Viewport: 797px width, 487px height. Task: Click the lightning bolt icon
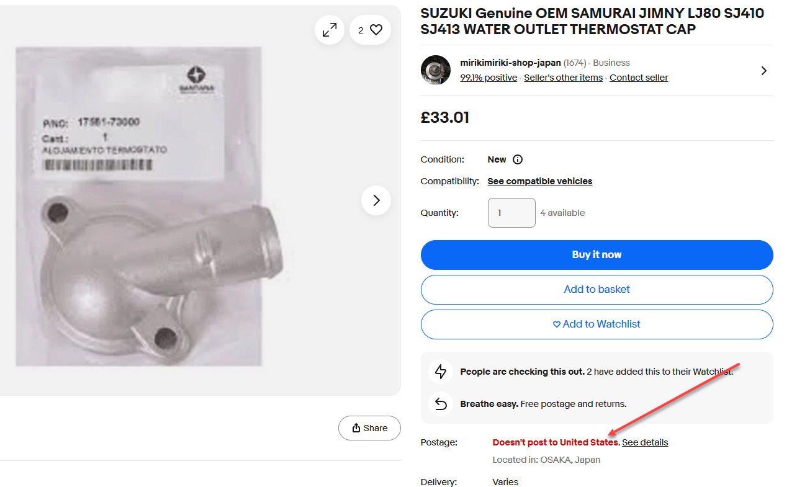441,372
